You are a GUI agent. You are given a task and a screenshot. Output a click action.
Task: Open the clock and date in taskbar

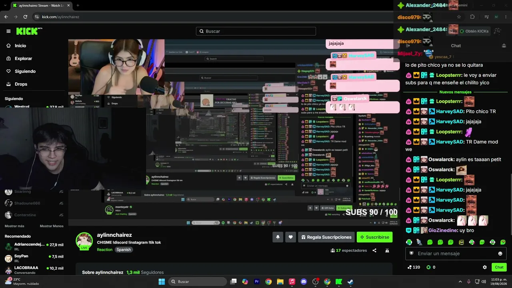click(499, 282)
